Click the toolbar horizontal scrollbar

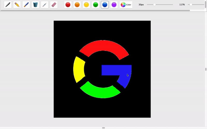(x=95, y=10)
